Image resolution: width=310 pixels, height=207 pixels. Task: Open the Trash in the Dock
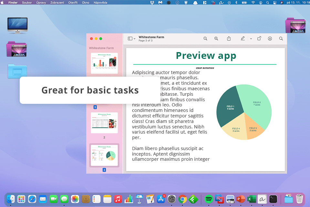pyautogui.click(x=299, y=199)
